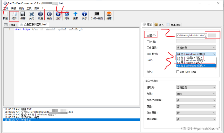Viewport: 224px width, 133px height.
Task: Click the 更新 (Update) arrow icon
Action: (76, 16)
